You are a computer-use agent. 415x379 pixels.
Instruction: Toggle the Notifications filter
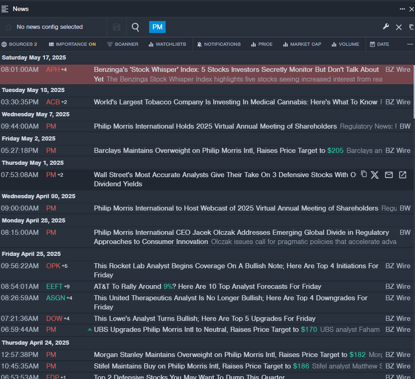coord(219,44)
